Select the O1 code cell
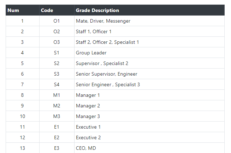Screen dimensions: 231x153 pyautogui.click(x=57, y=21)
